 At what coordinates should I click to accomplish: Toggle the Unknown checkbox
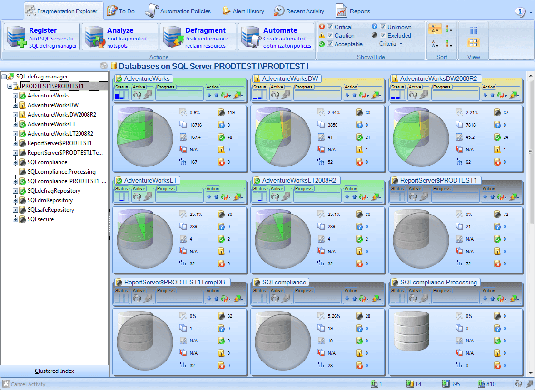[x=383, y=27]
